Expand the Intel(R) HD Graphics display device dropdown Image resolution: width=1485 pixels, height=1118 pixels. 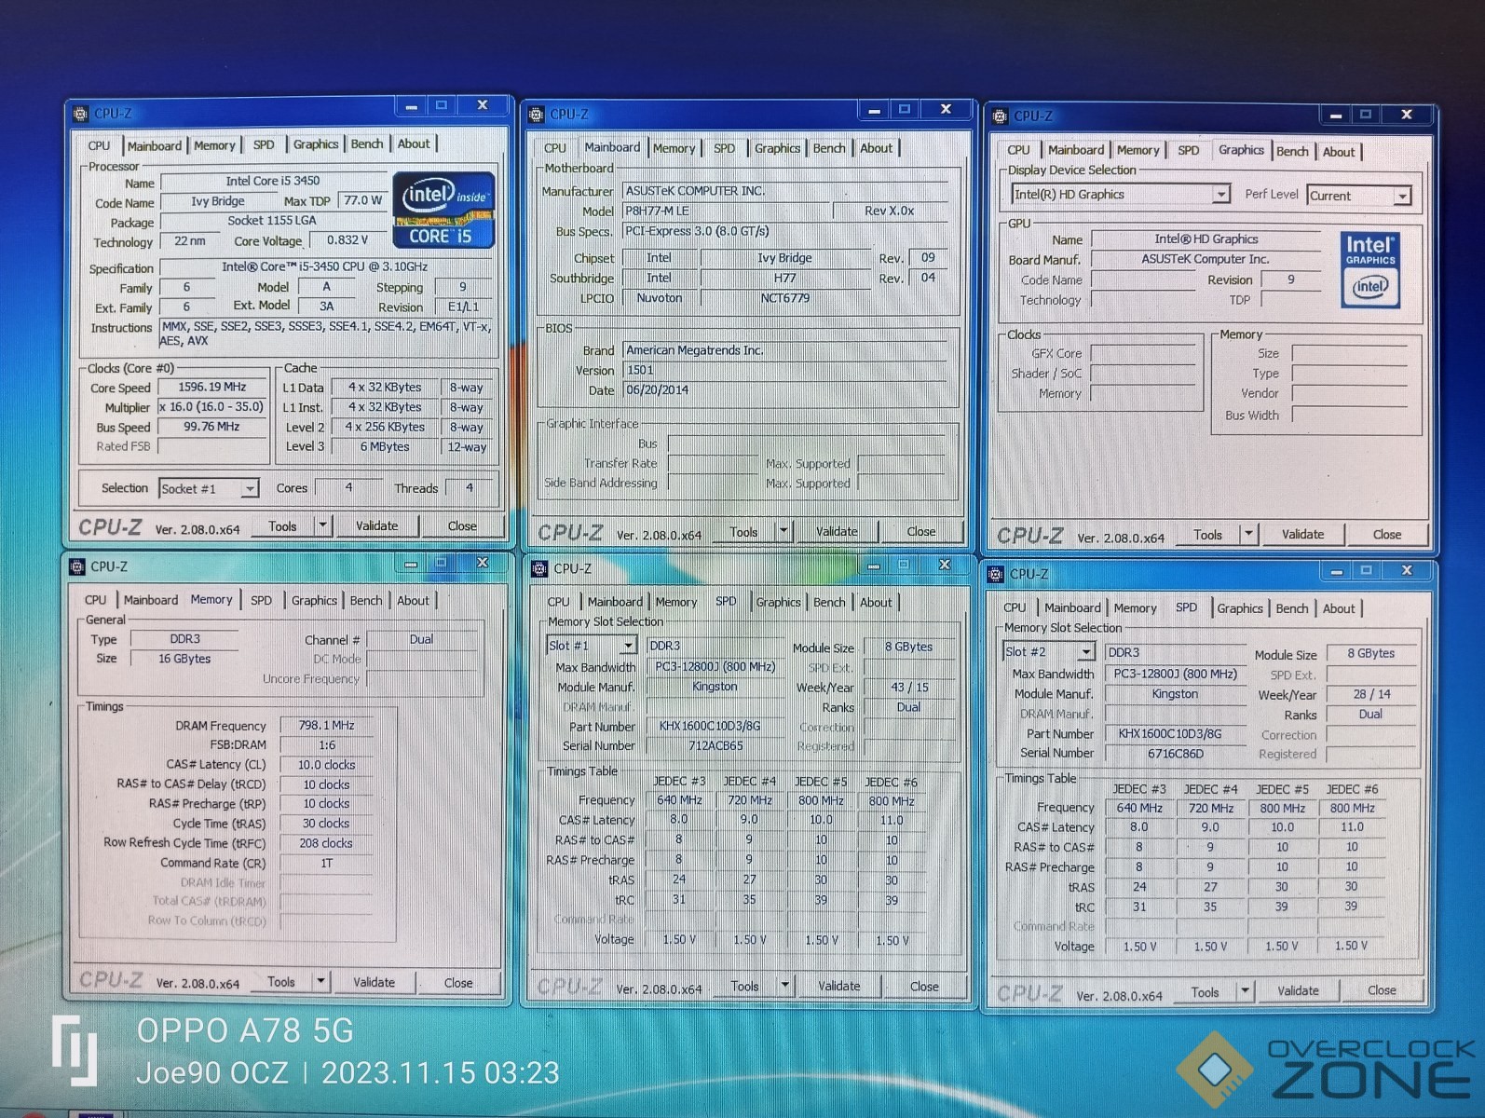pyautogui.click(x=1220, y=195)
